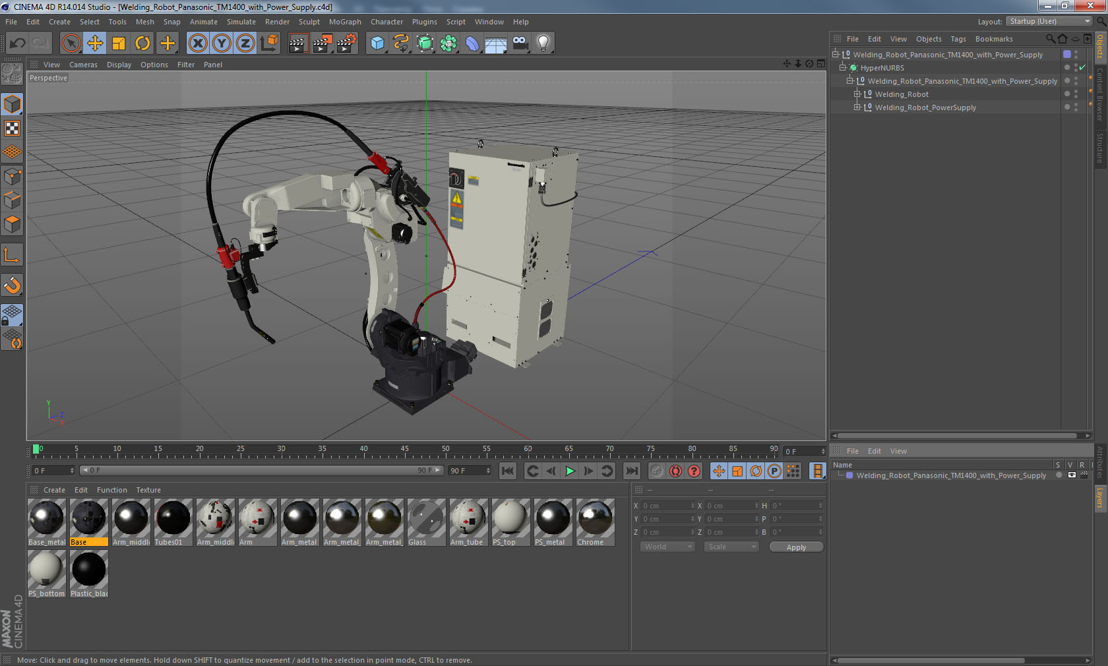Switch to Edges mode
Screen dimensions: 1108x666
click(x=12, y=200)
